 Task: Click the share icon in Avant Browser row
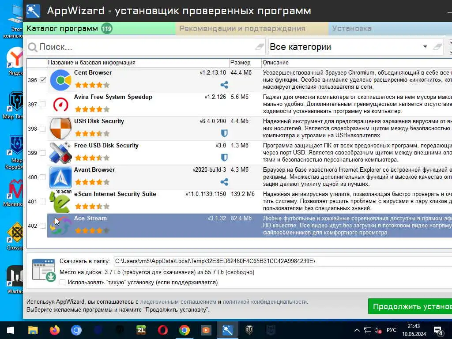coord(224,182)
